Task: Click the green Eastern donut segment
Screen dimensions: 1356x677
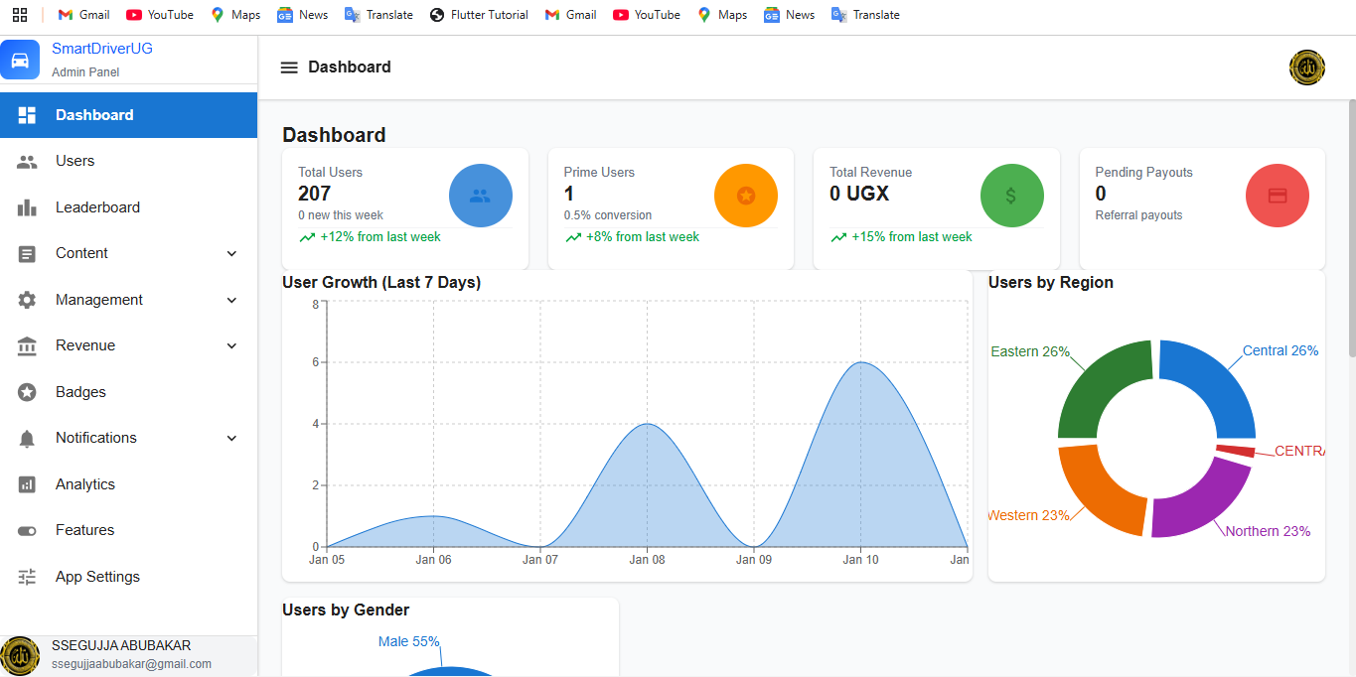Action: click(1097, 382)
